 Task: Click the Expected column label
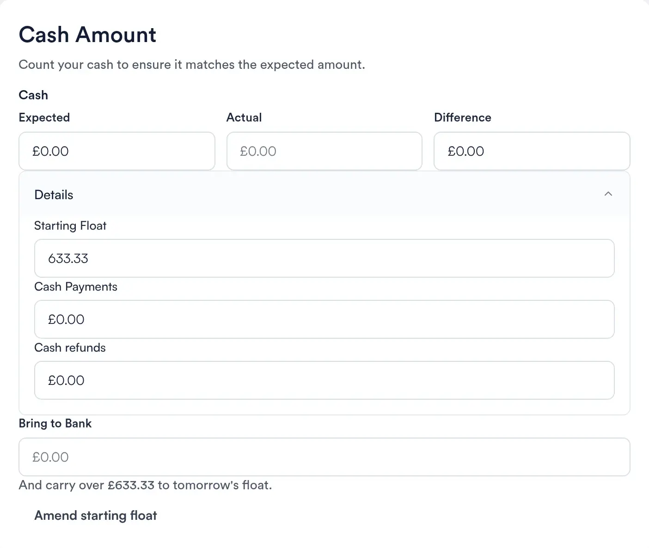[x=44, y=118]
